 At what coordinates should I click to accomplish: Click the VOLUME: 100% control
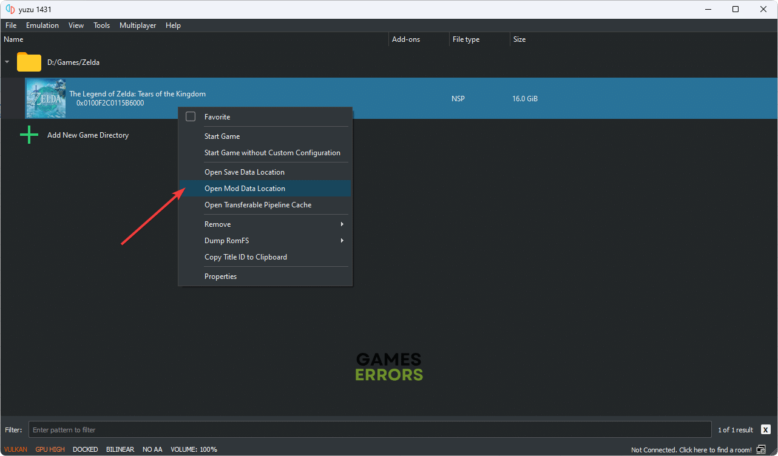pyautogui.click(x=192, y=449)
